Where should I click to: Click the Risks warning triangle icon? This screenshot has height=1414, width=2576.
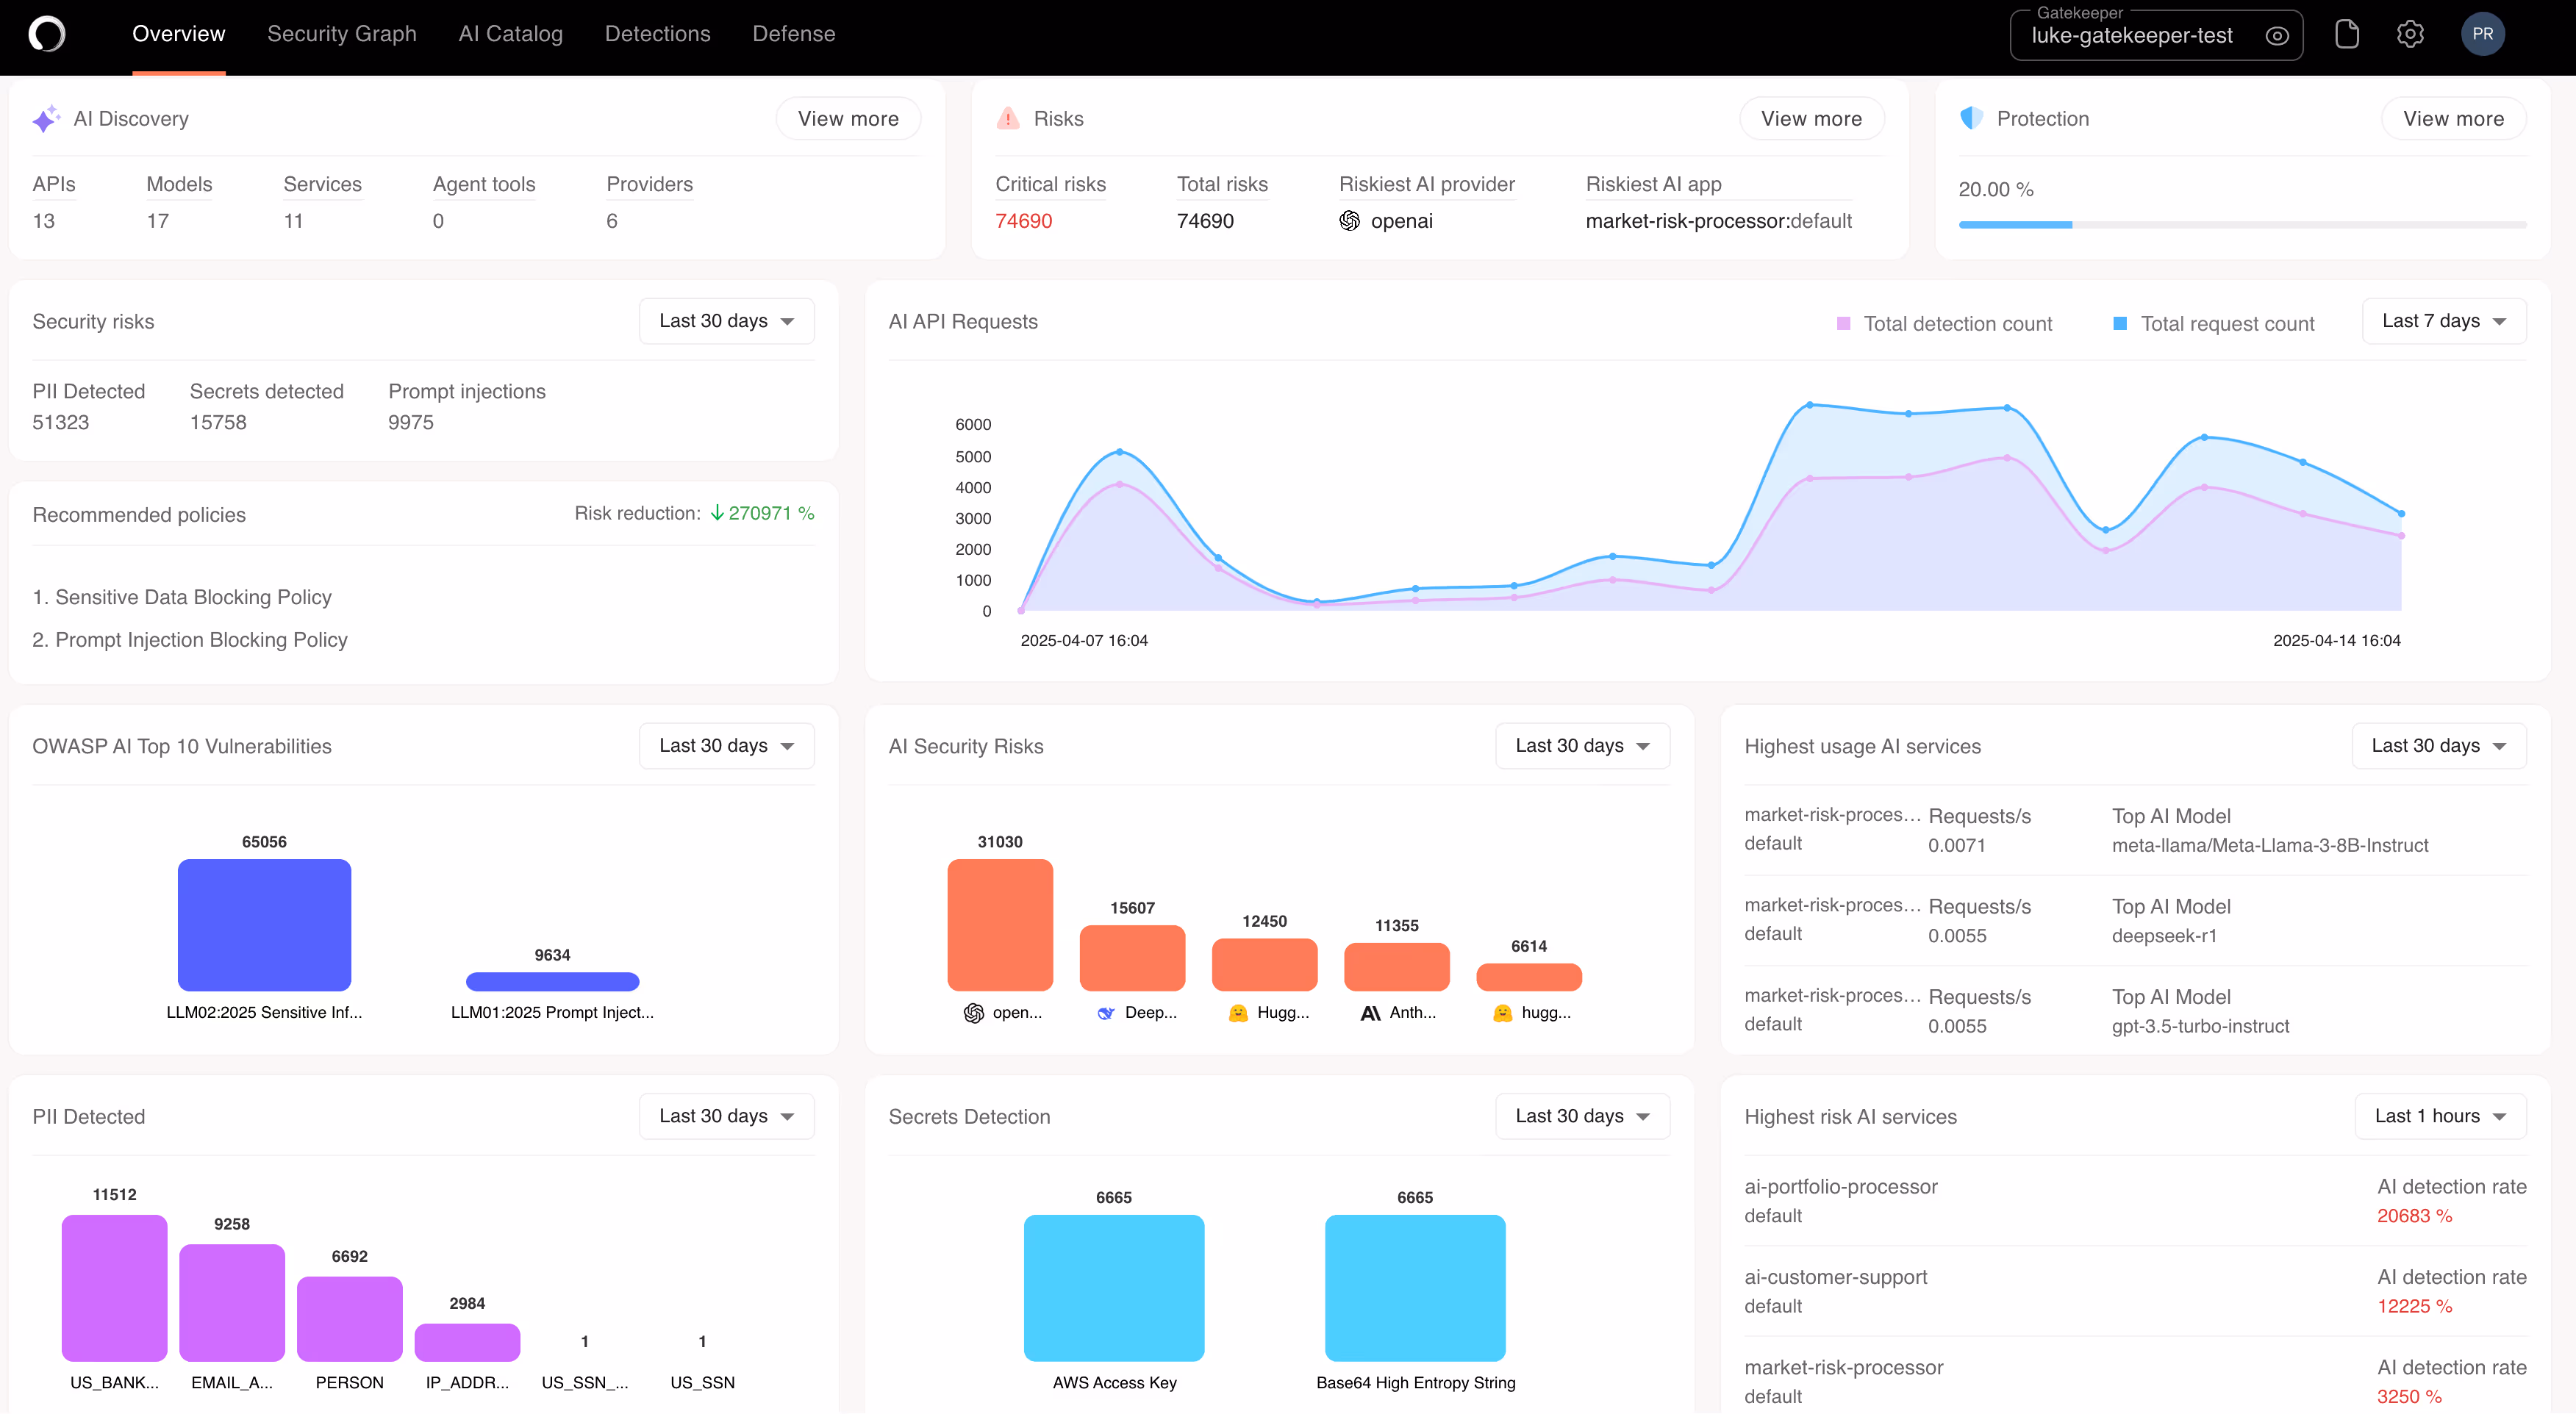1008,119
